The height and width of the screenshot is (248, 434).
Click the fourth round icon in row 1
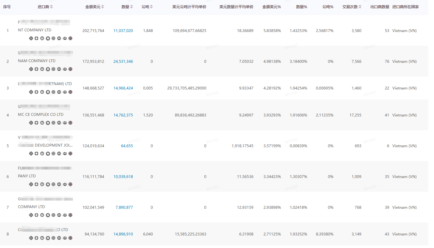coord(48,38)
